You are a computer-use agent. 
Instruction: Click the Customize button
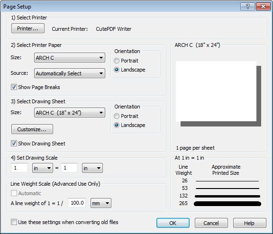pyautogui.click(x=32, y=129)
